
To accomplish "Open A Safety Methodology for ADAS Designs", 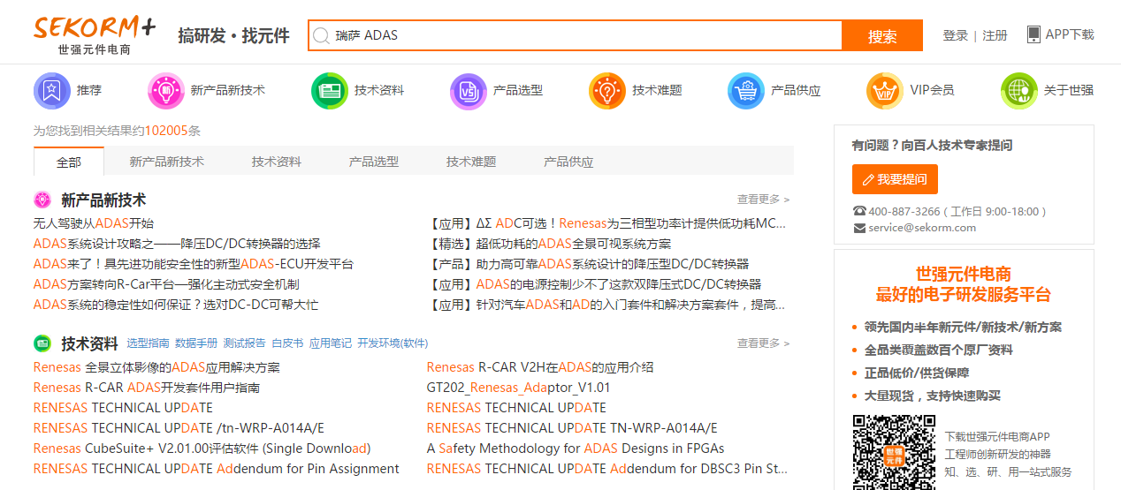I will (576, 449).
